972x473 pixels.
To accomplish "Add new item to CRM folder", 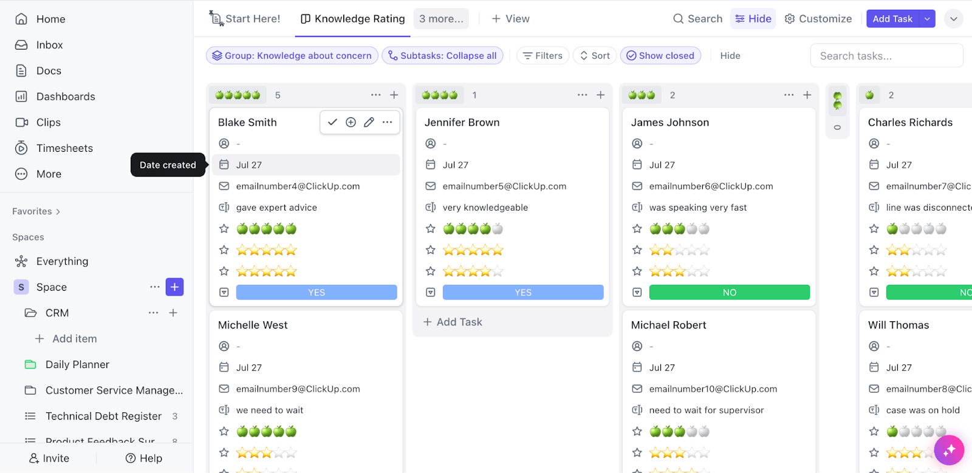I will (173, 313).
